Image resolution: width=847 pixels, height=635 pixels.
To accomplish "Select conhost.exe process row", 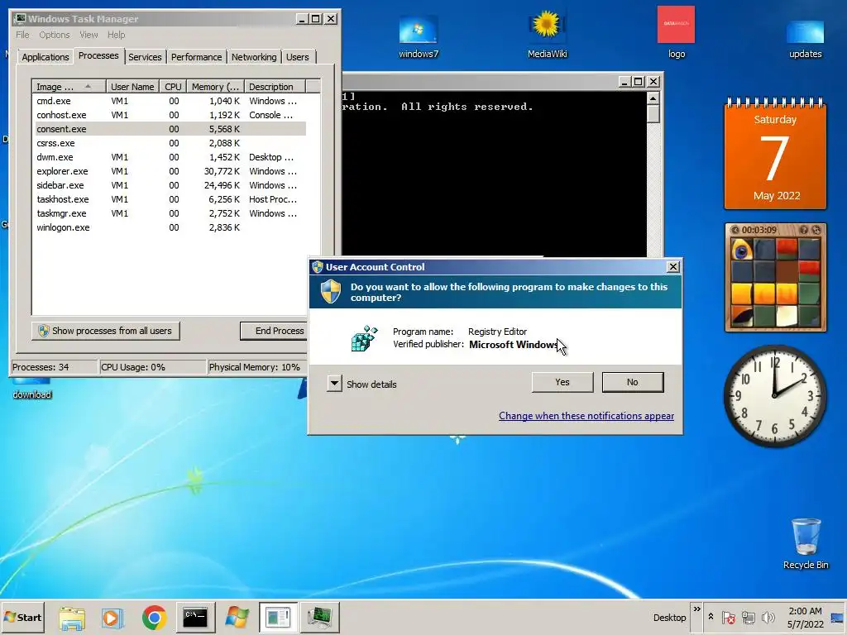I will (x=170, y=115).
